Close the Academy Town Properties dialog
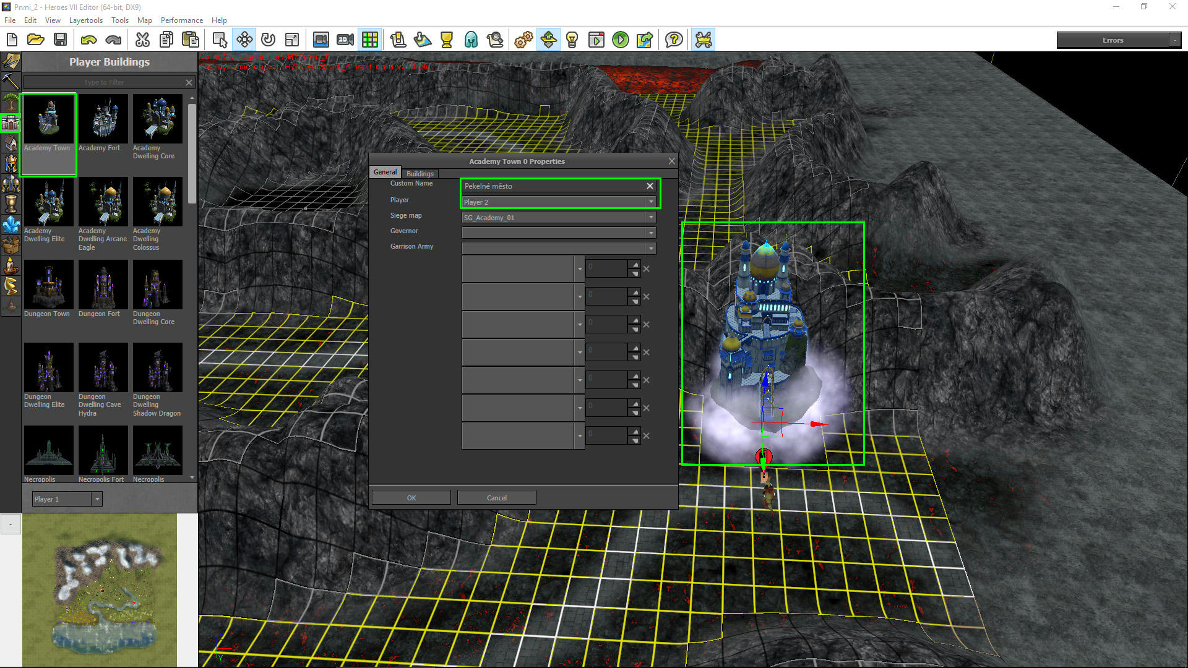 point(671,161)
